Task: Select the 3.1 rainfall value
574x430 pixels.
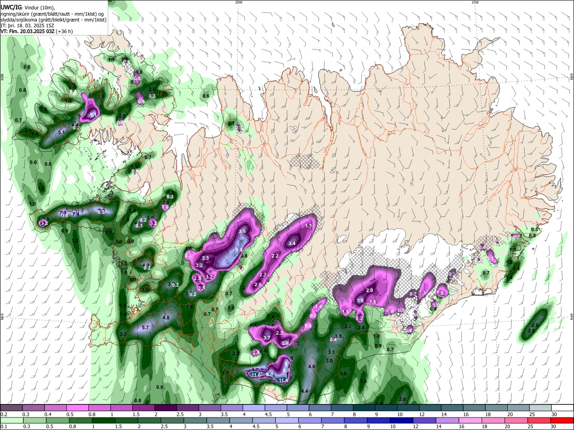Action: [x=331, y=353]
